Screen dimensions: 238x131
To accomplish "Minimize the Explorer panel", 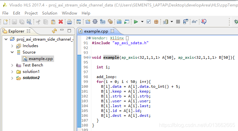I will (62, 30).
